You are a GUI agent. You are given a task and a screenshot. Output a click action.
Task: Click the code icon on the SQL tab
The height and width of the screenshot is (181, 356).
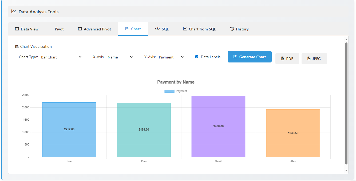tap(157, 29)
